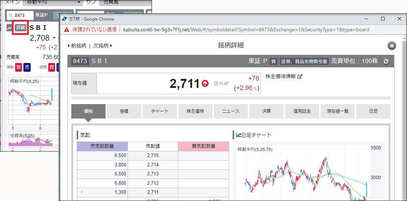This screenshot has height=201, width=407.
Task: Switch to the 指標 tab
Action: 124,111
